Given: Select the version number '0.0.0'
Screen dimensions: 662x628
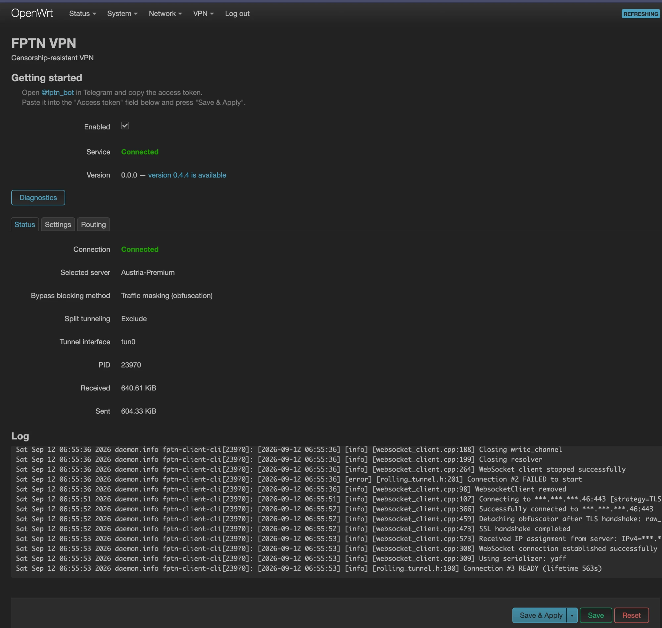Looking at the screenshot, I should [129, 175].
